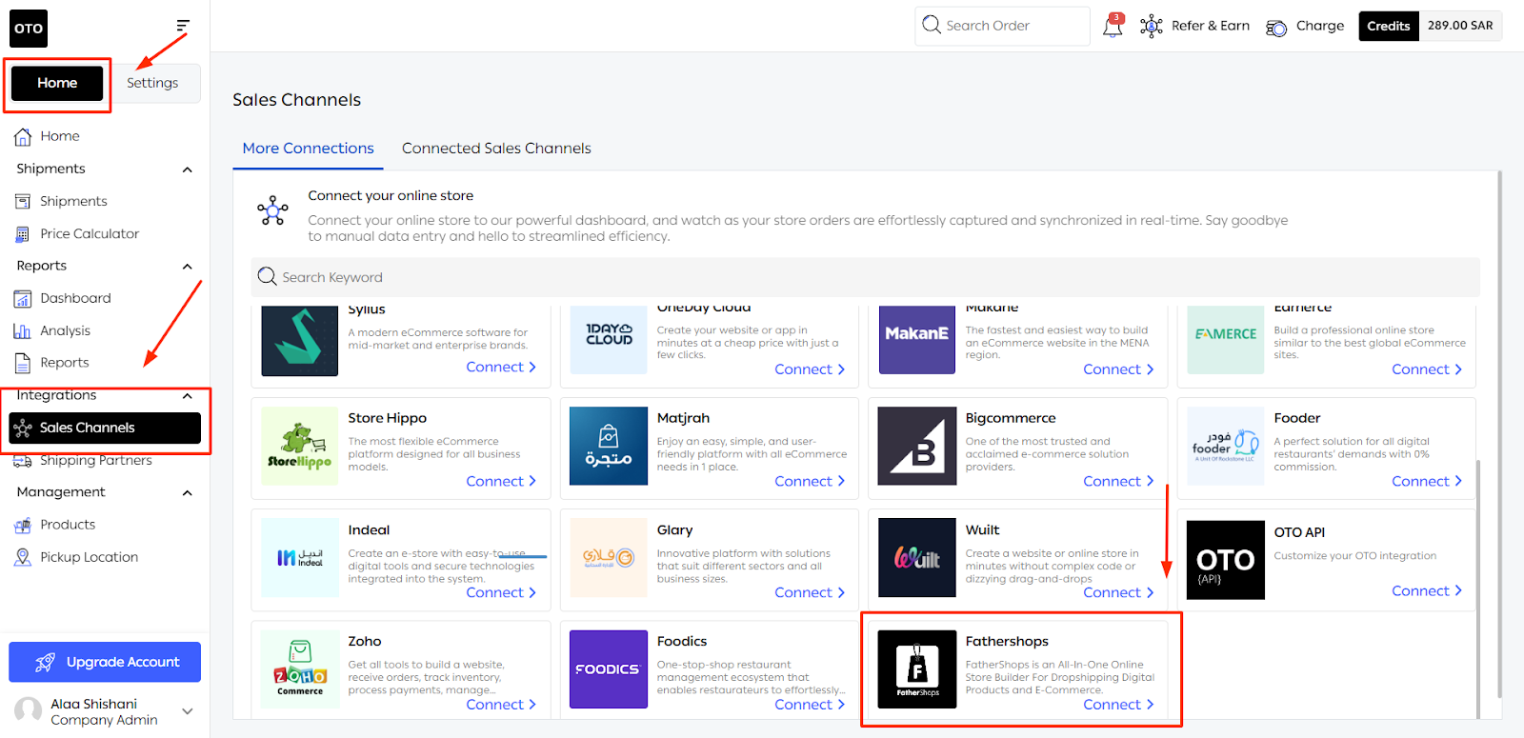1524x738 pixels.
Task: Click the Refer & Earn network icon
Action: click(1152, 26)
